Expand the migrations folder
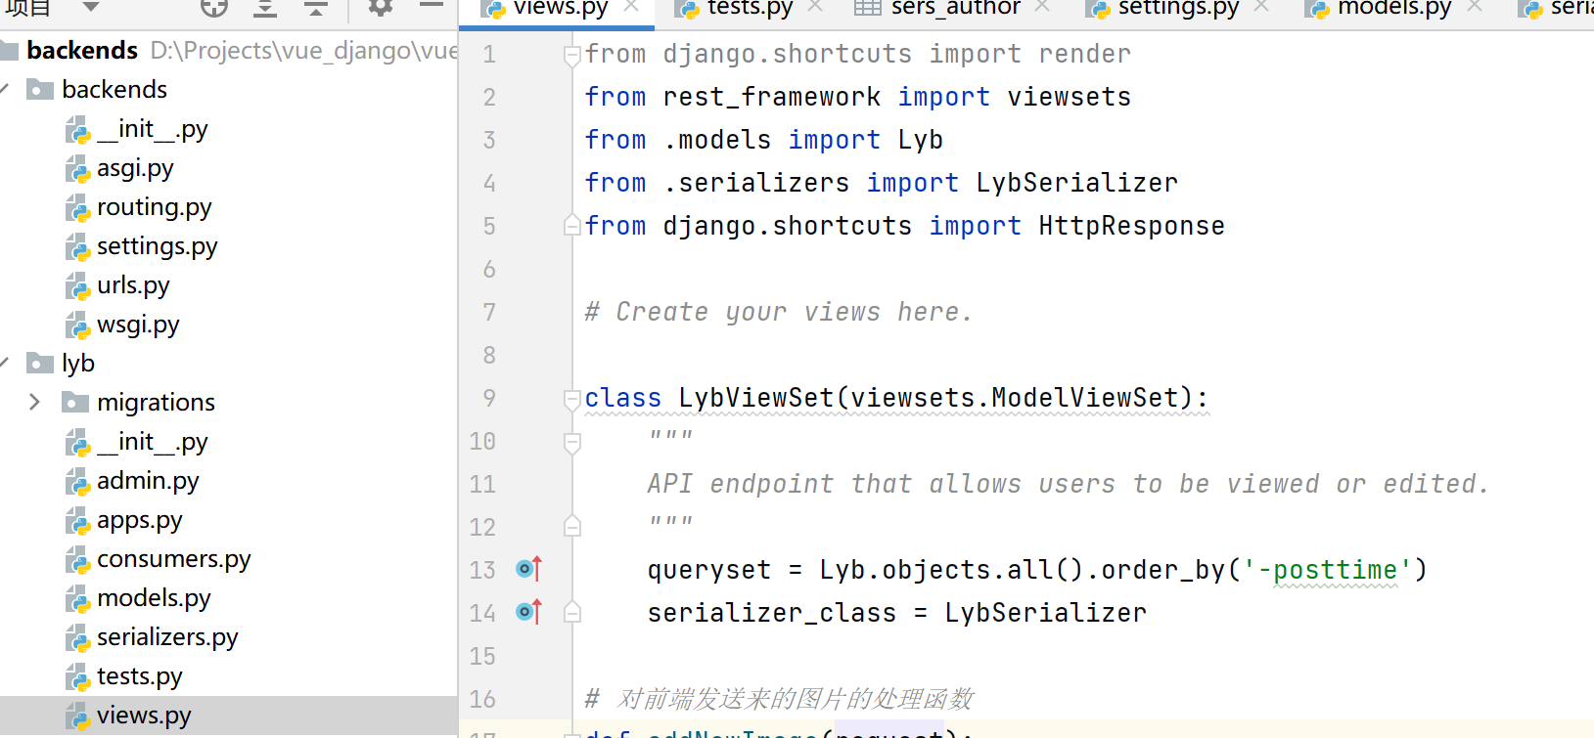 click(x=35, y=403)
